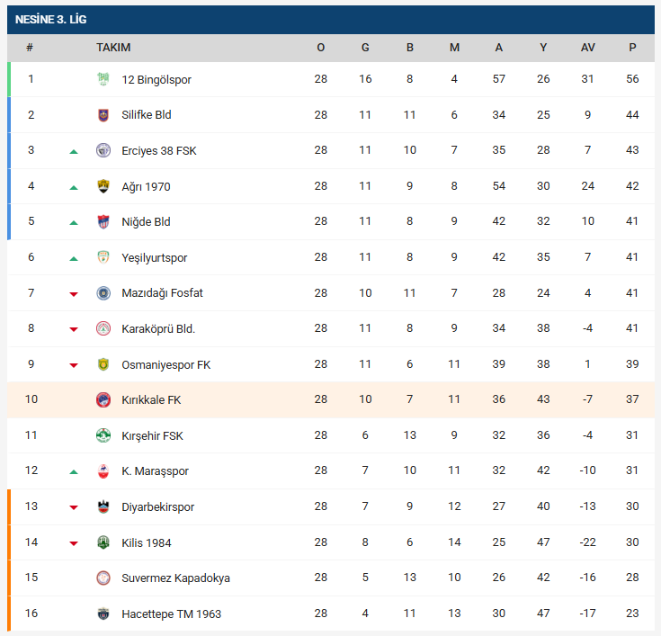The width and height of the screenshot is (661, 636).
Task: Click the TAKIM column header
Action: 113,48
